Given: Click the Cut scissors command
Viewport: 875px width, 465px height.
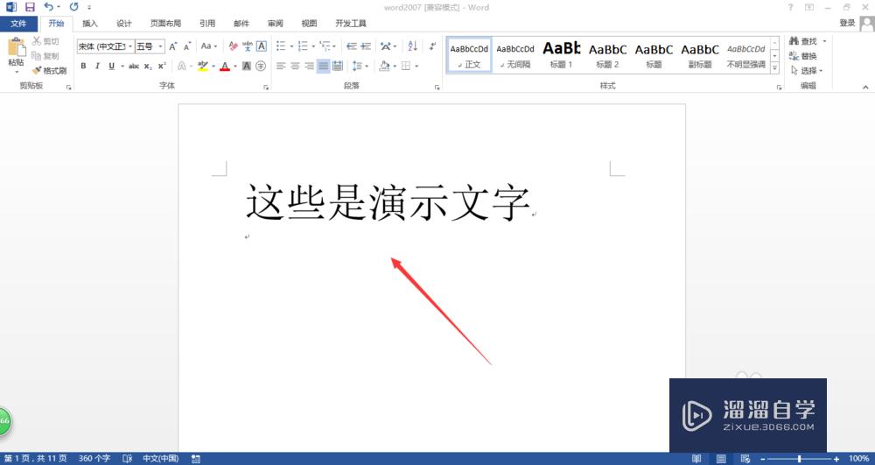Looking at the screenshot, I should 45,41.
